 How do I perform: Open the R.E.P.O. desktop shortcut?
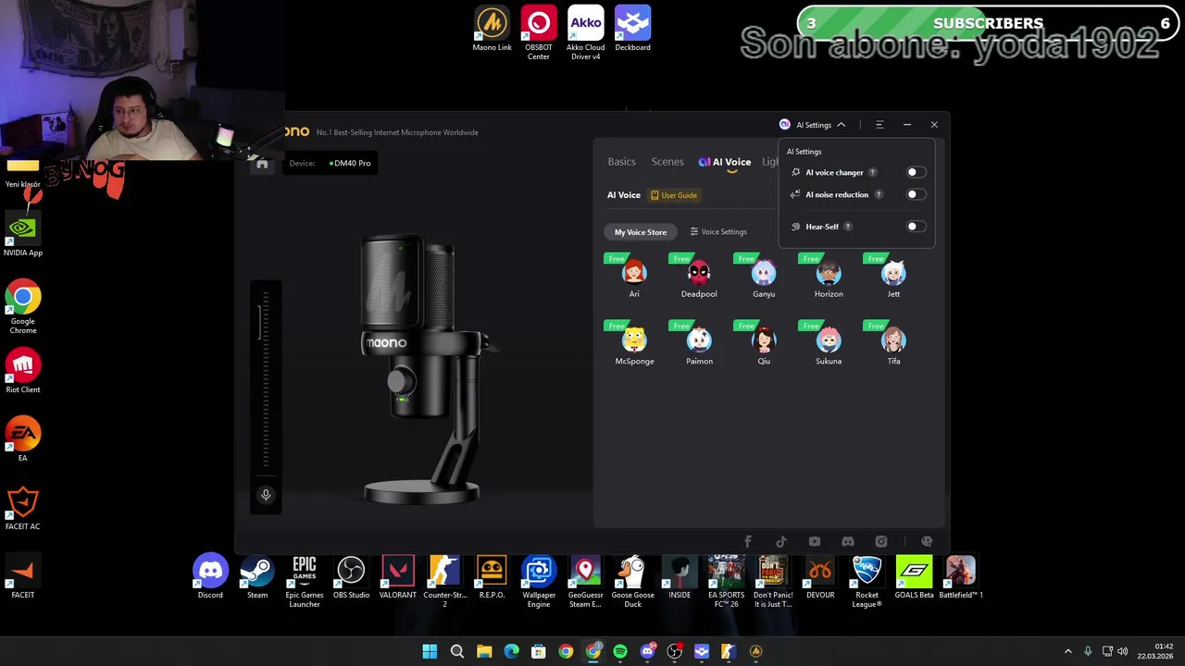click(x=492, y=577)
